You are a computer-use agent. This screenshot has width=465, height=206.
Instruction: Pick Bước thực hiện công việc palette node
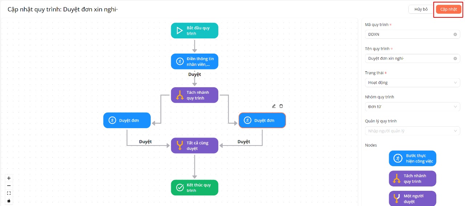click(x=412, y=159)
